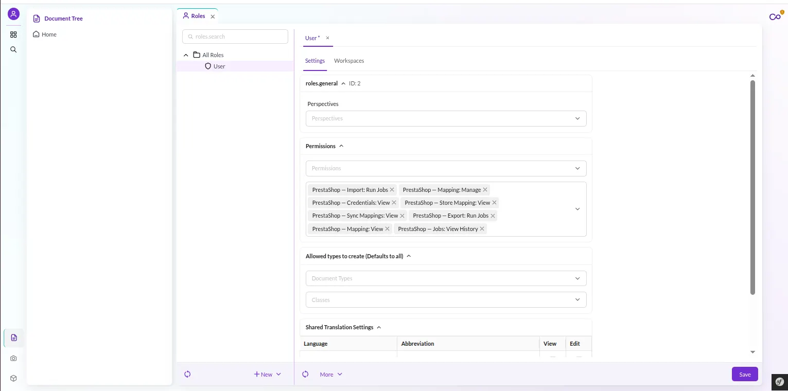Remove PrestaShop — Credentials: View tag
Viewport: 788px width, 391px height.
[x=394, y=203]
